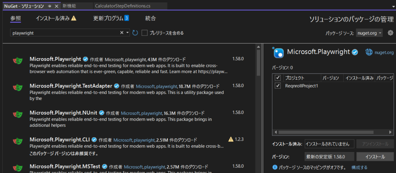The height and width of the screenshot is (173, 396).
Task: Clear the playwright search text with X
Action: (x=122, y=33)
